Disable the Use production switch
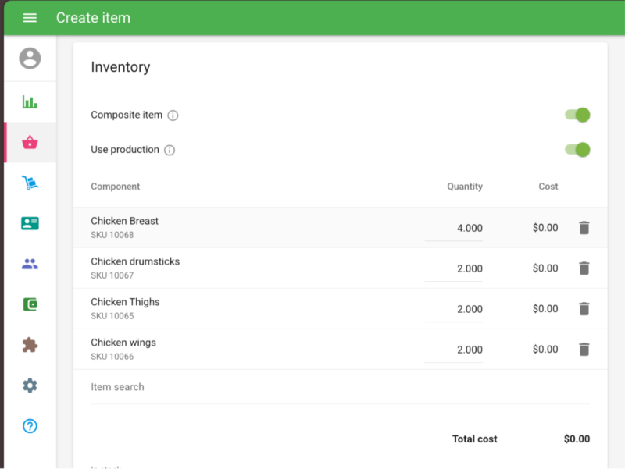 577,150
